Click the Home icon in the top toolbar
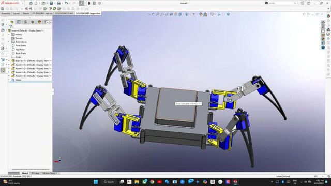Image resolution: width=331 pixels, height=186 pixels. [x=31, y=3]
